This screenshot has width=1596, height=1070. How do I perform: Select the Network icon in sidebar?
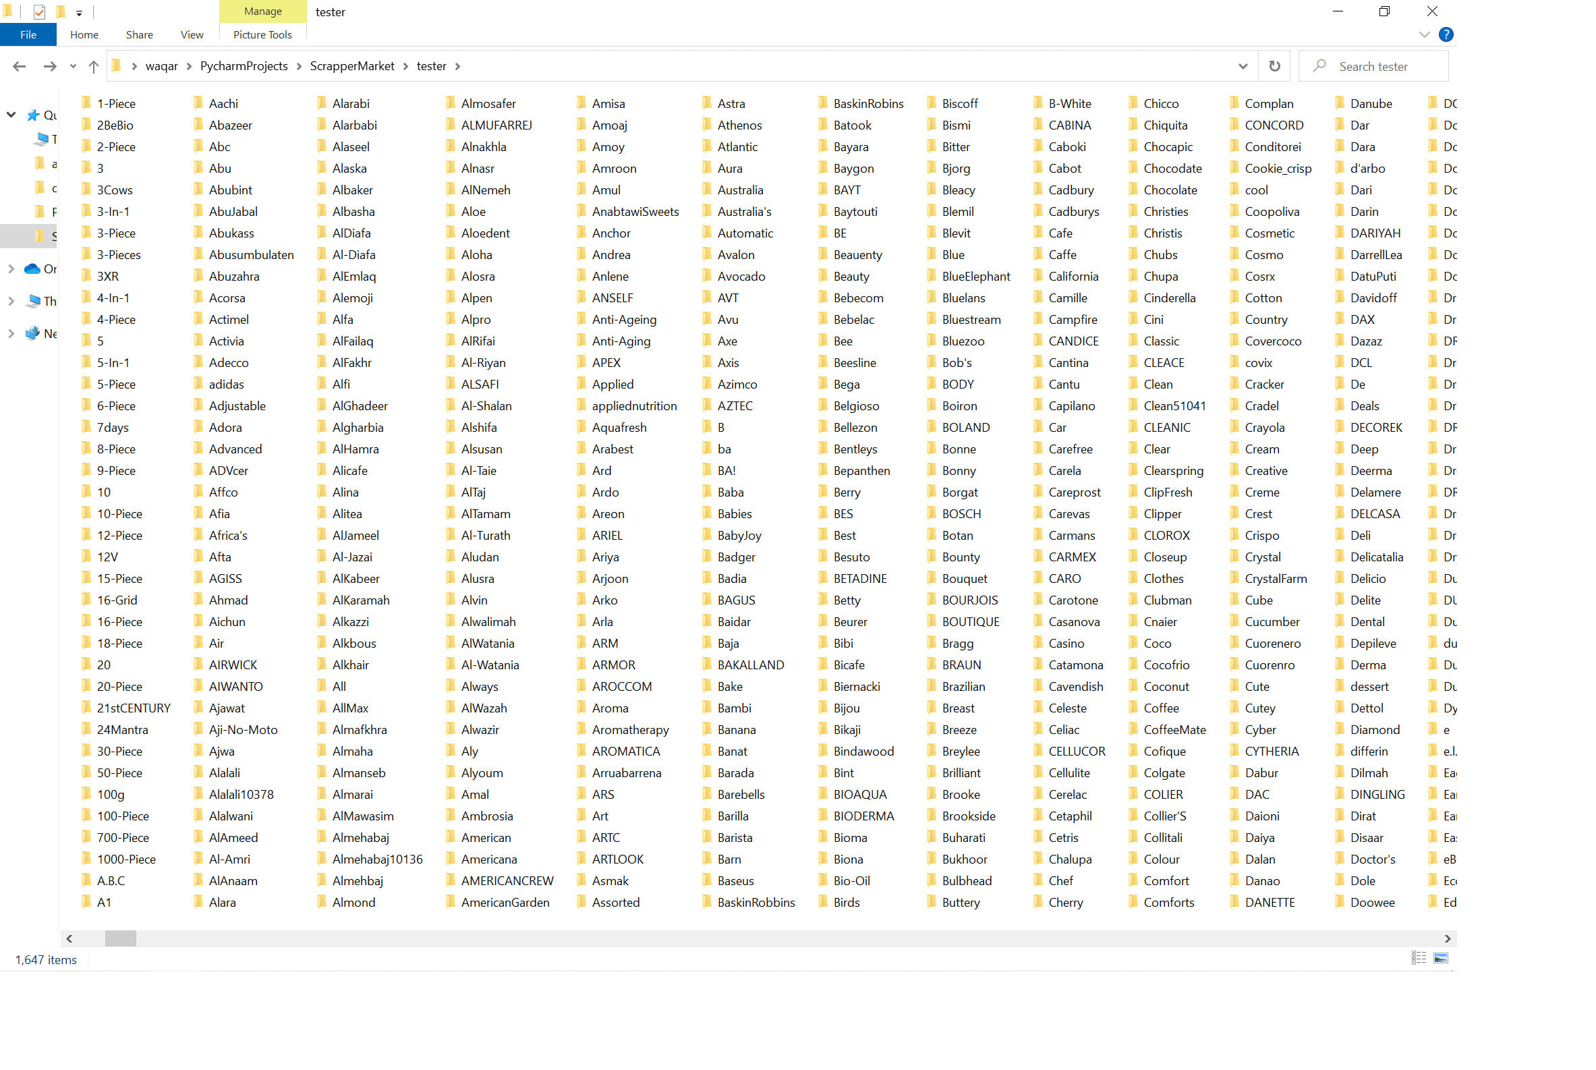pos(32,333)
